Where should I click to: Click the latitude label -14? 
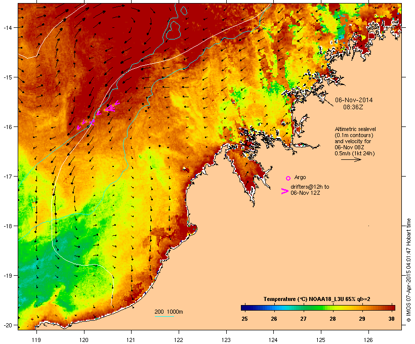pos(8,27)
